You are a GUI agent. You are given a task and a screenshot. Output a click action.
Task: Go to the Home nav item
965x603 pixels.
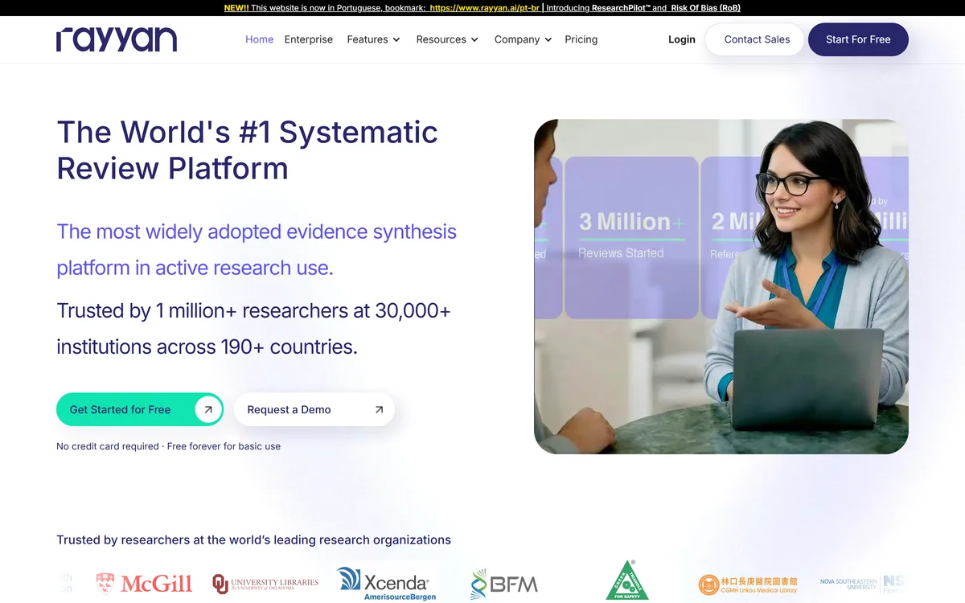(x=259, y=39)
